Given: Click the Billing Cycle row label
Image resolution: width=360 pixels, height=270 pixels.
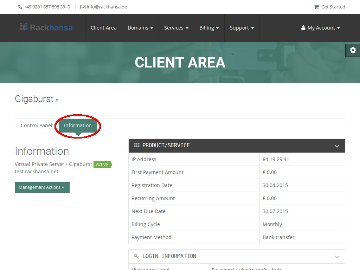Looking at the screenshot, I should [146, 224].
